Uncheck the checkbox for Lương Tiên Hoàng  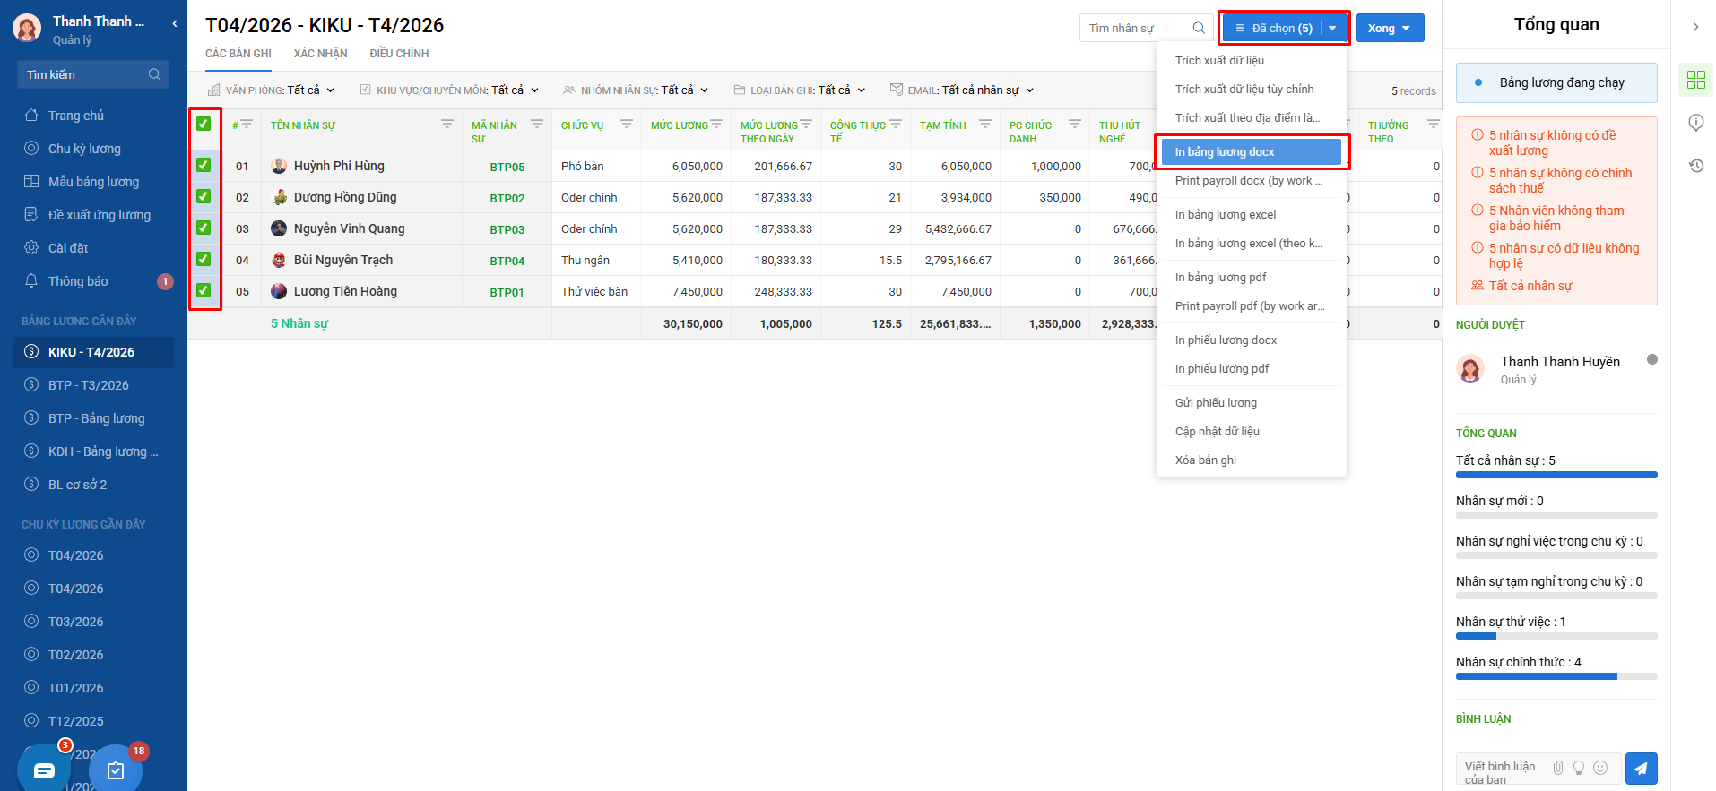(x=204, y=290)
